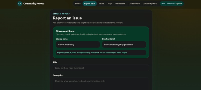The width and height of the screenshot is (201, 90).
Task: Click into the Description text area
Action: pos(101,84)
